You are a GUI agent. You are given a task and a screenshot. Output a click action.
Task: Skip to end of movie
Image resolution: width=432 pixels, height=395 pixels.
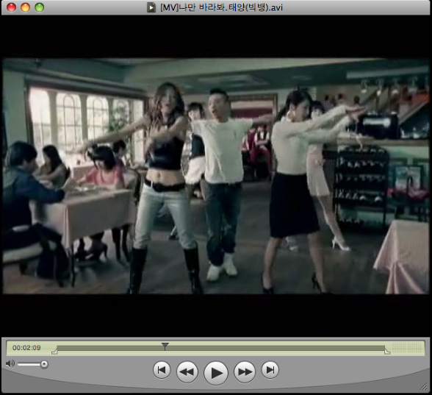(270, 370)
